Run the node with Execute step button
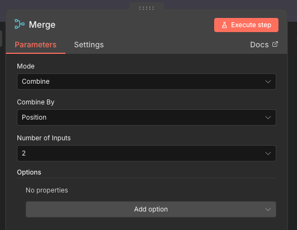 [x=246, y=25]
